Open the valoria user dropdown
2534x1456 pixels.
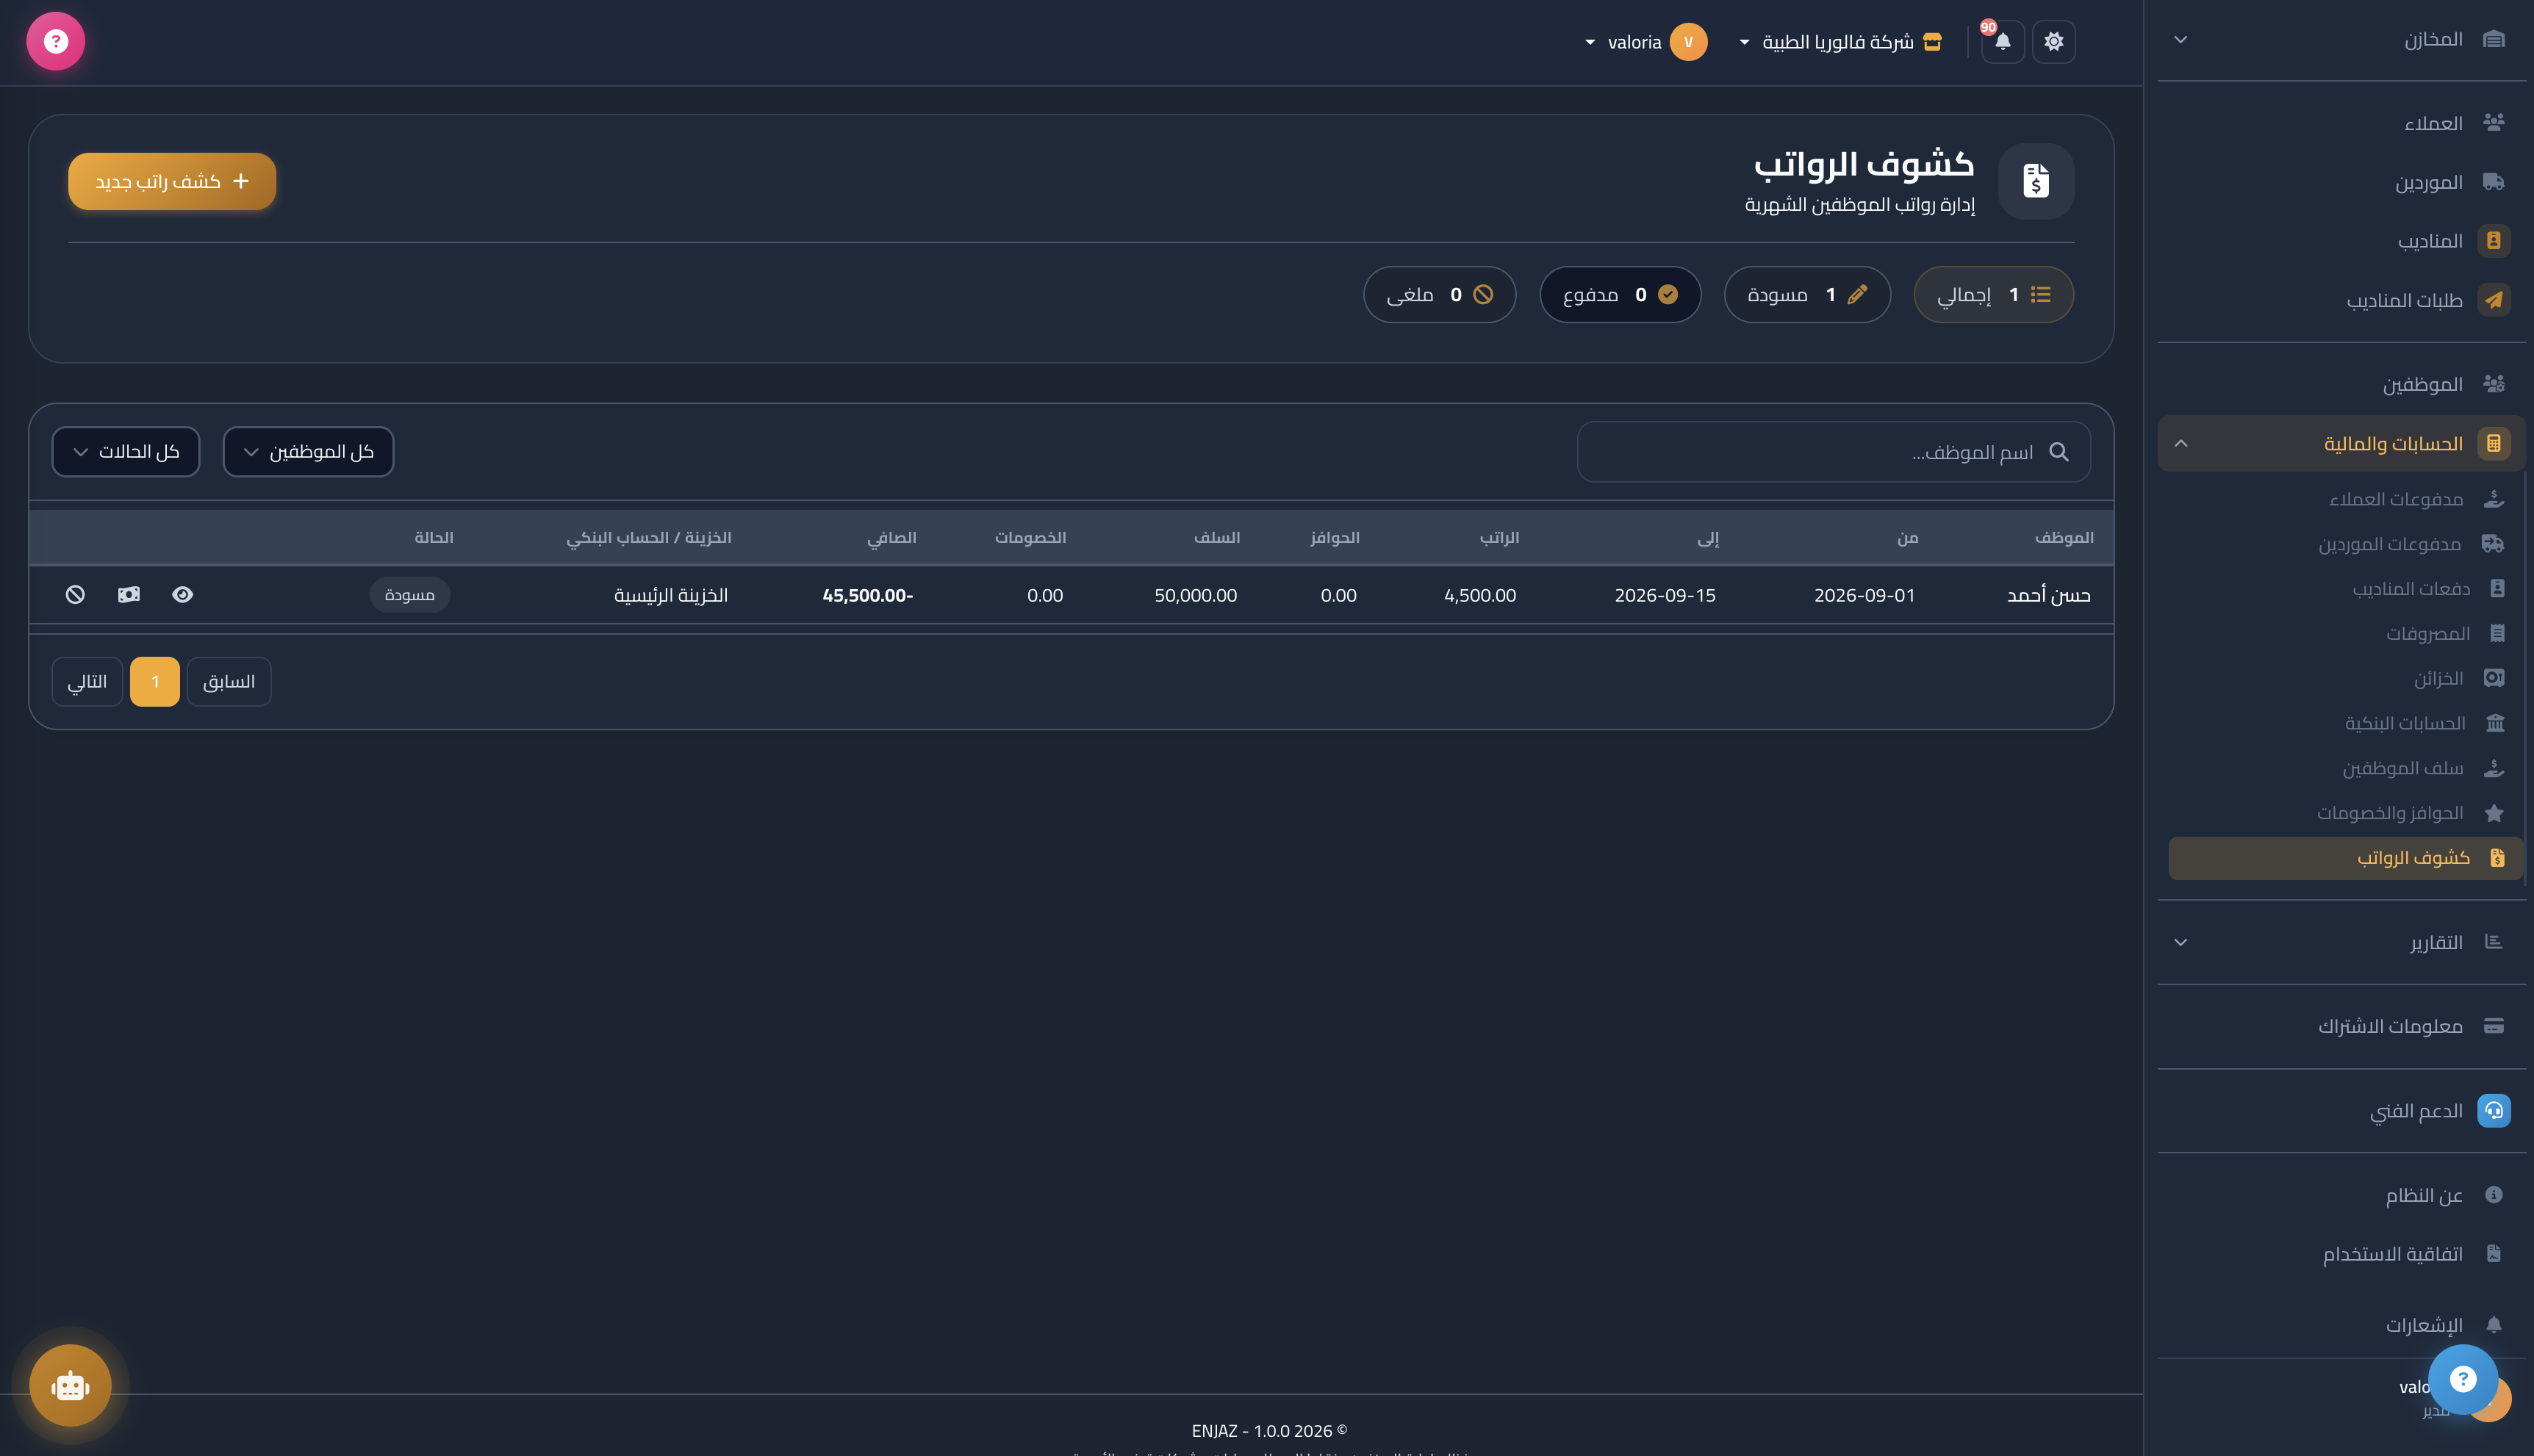click(1645, 42)
